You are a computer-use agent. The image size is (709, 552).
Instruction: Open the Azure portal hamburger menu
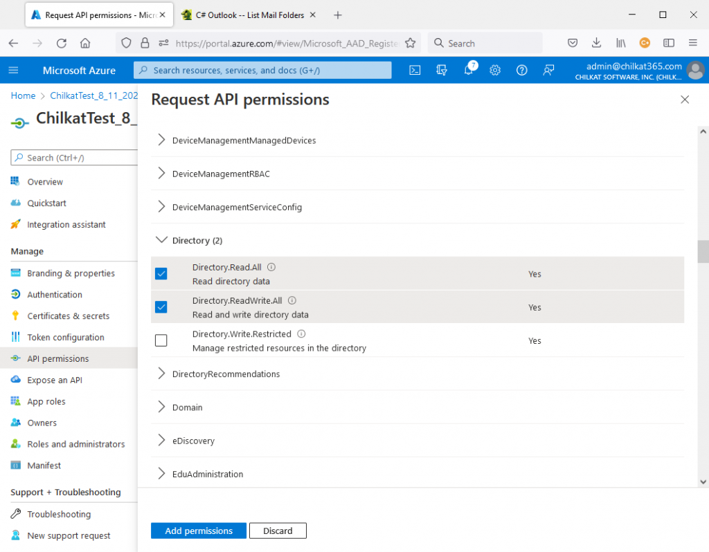tap(12, 70)
